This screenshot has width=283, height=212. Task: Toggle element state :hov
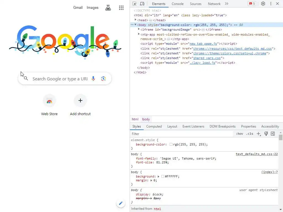pyautogui.click(x=240, y=134)
